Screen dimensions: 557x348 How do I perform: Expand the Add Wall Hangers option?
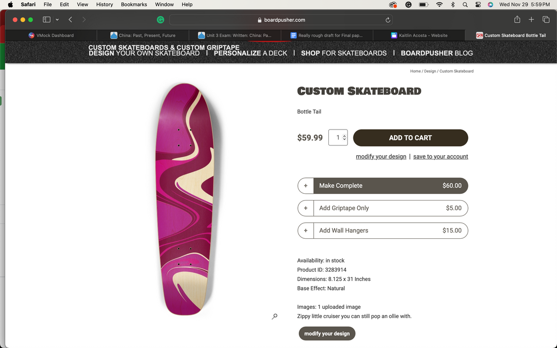306,231
